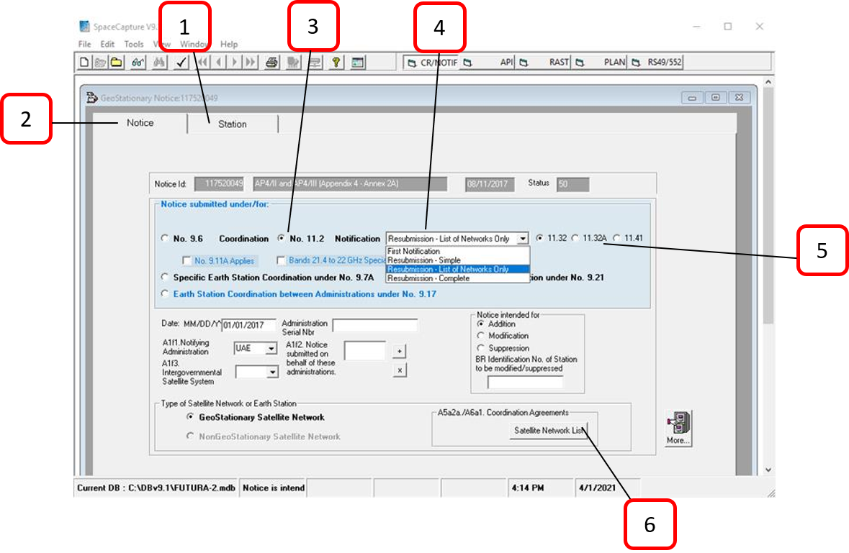Open the Tools menu
Image resolution: width=849 pixels, height=553 pixels.
click(134, 45)
